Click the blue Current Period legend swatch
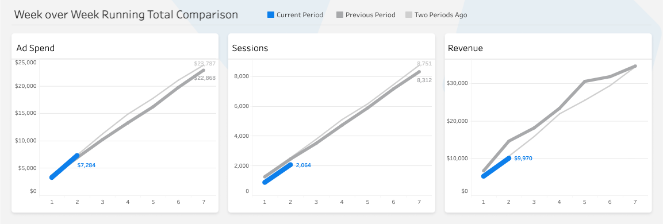Image resolution: width=663 pixels, height=224 pixels. [x=271, y=15]
